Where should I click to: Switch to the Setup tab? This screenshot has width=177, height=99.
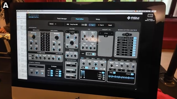[98, 19]
